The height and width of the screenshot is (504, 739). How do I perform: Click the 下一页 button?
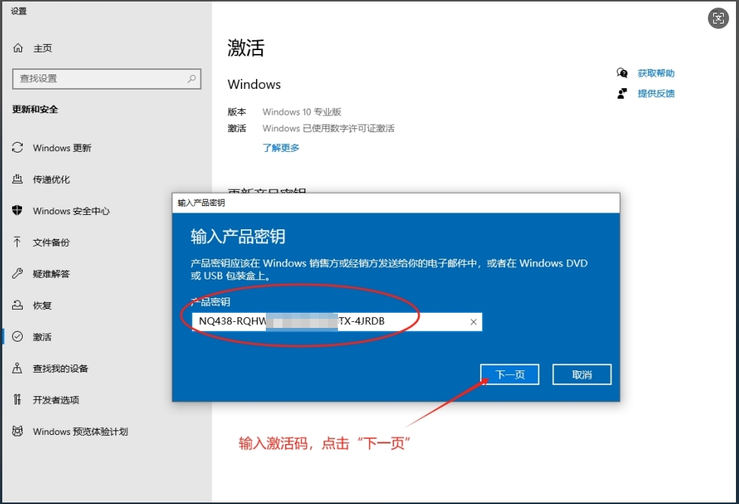click(x=510, y=374)
